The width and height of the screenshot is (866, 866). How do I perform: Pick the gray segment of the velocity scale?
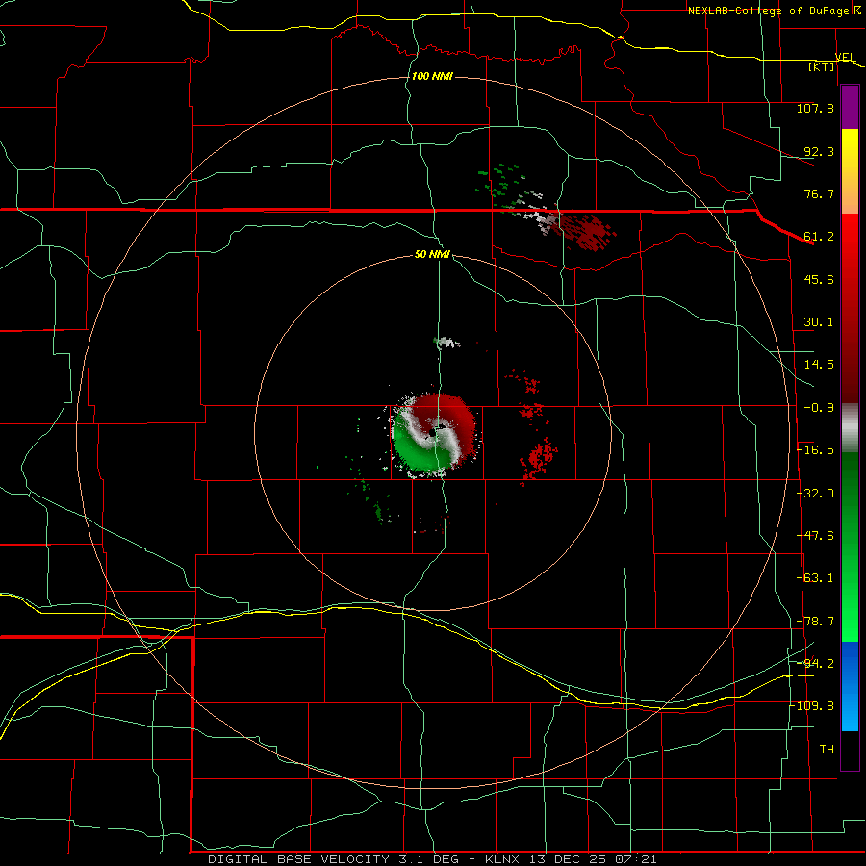(850, 428)
